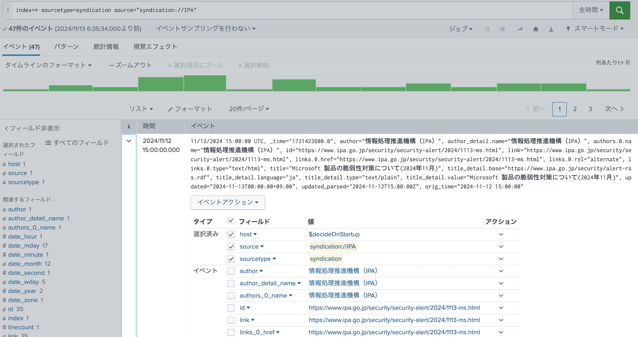
Task: Go to results page 2
Action: pyautogui.click(x=575, y=109)
